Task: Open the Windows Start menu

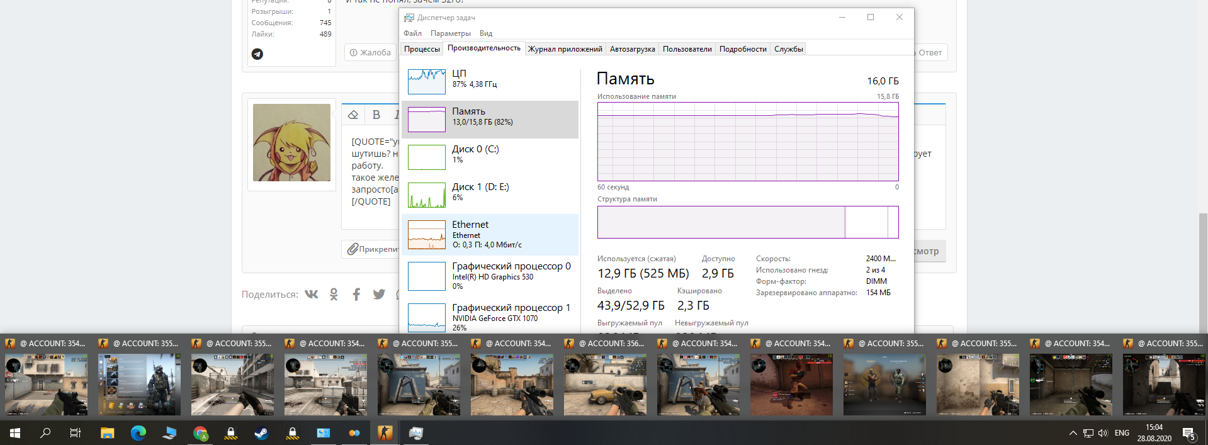Action: pyautogui.click(x=15, y=433)
